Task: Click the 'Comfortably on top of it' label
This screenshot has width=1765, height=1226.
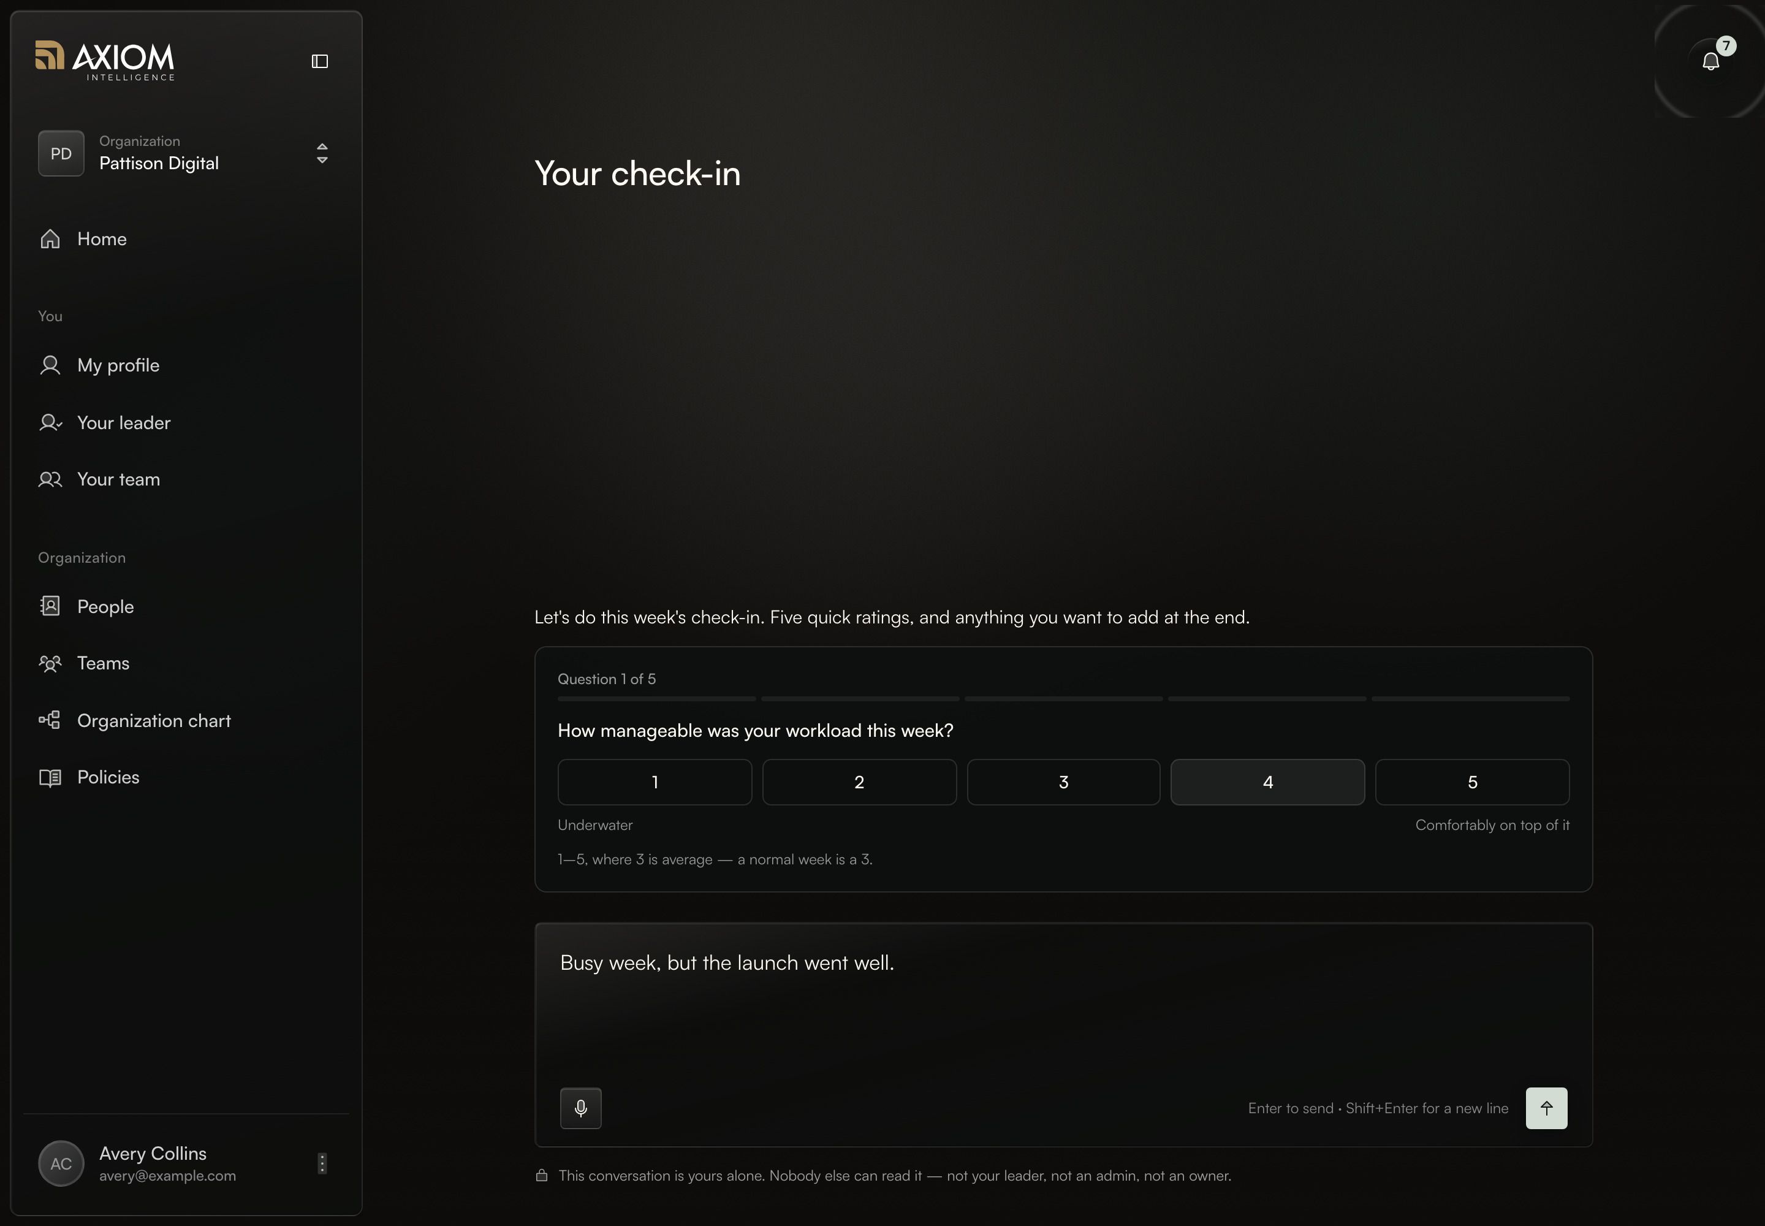Action: click(x=1492, y=825)
